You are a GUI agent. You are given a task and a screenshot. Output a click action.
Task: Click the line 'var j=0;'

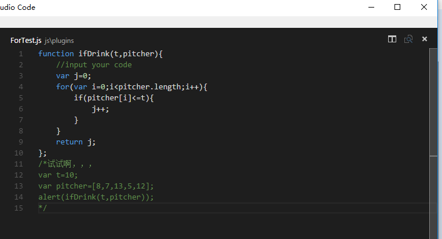click(x=74, y=76)
